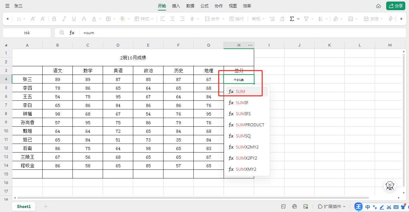The height and width of the screenshot is (212, 409).
Task: Click the green 分享 share button
Action: (x=396, y=6)
